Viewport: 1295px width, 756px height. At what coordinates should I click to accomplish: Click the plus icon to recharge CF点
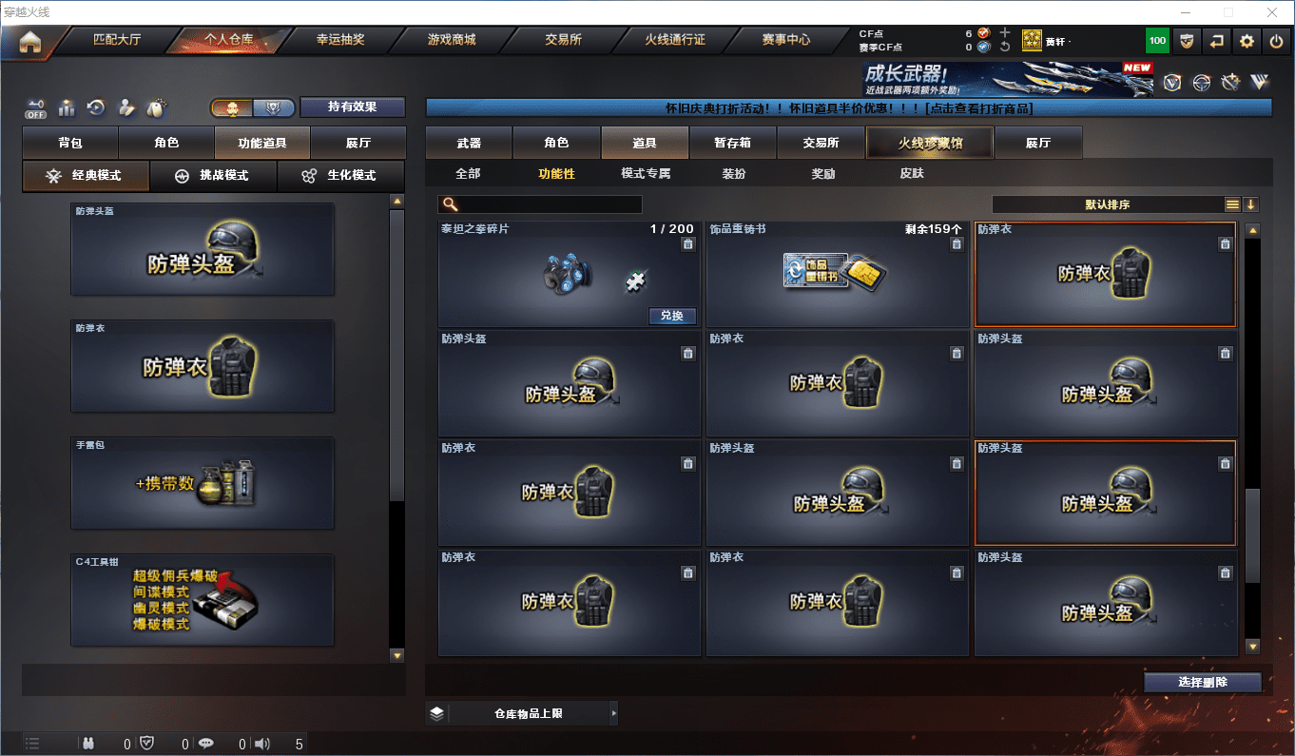[1005, 32]
